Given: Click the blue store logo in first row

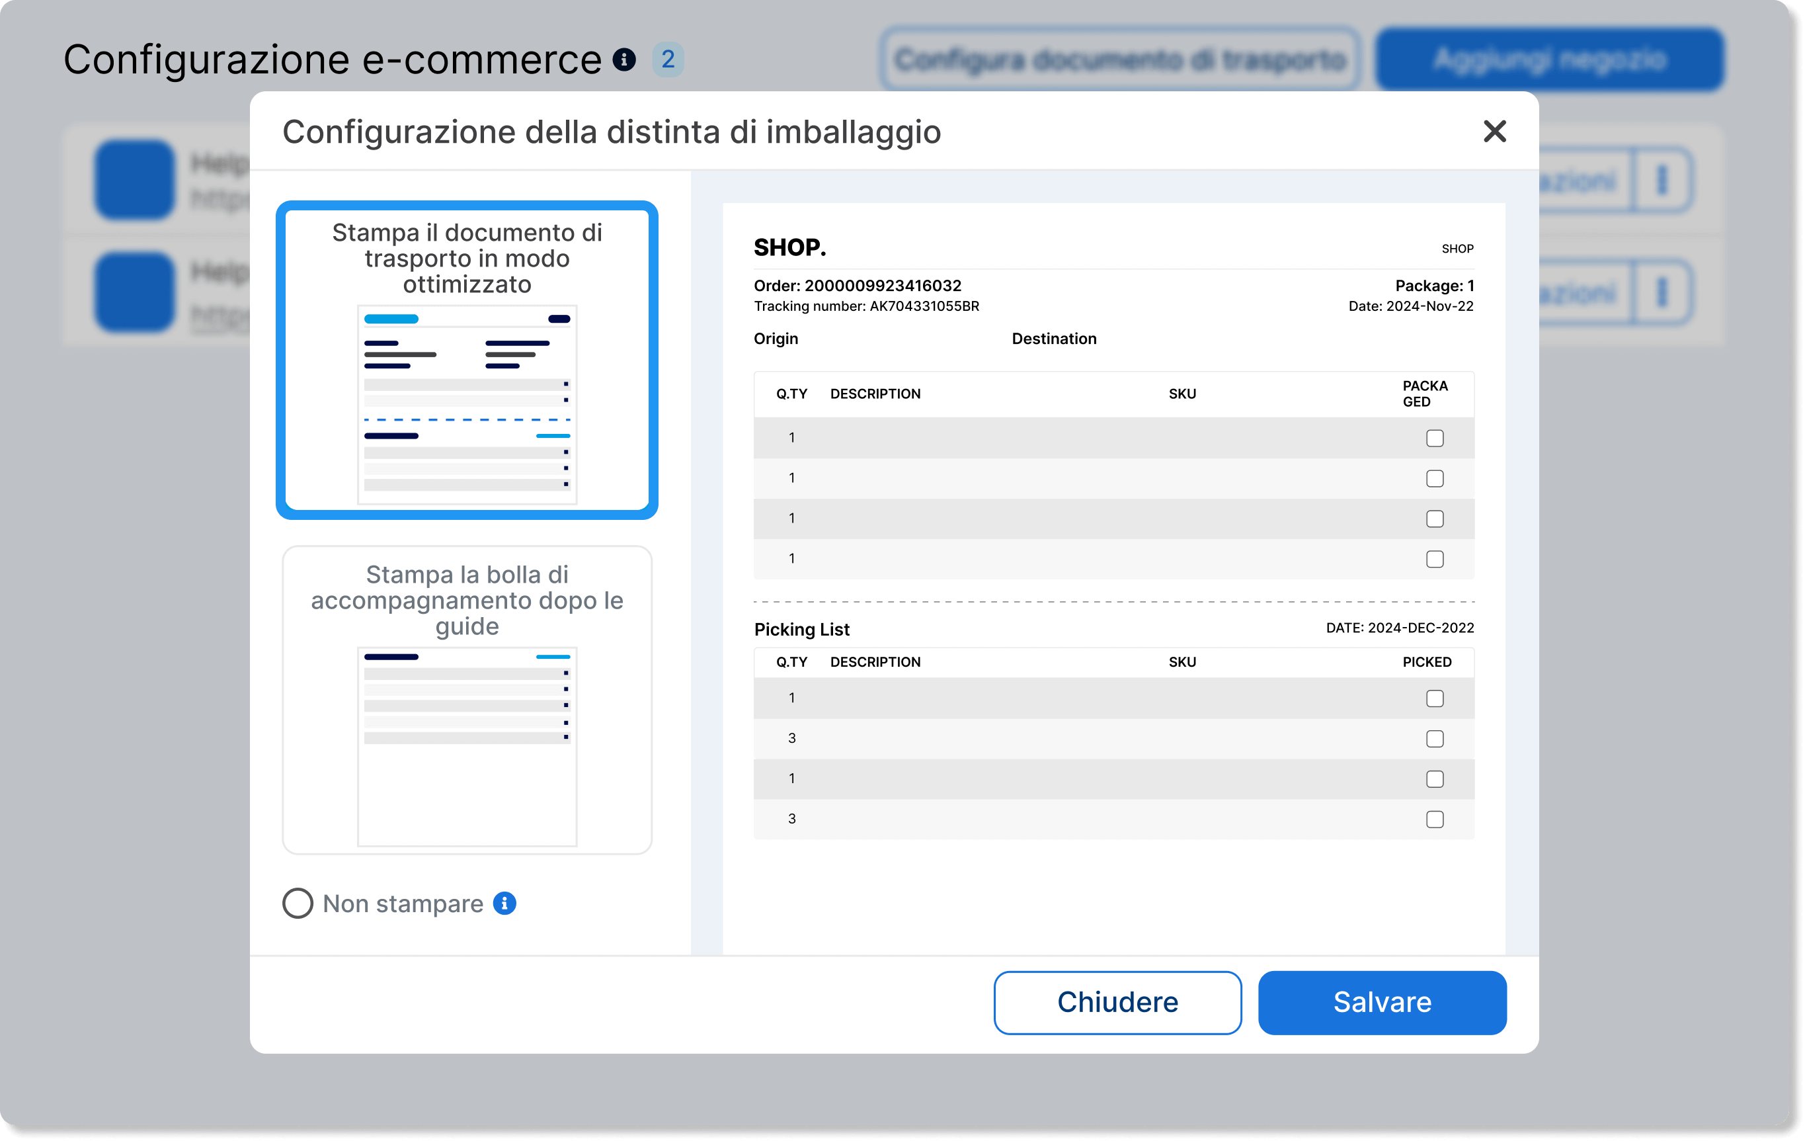Looking at the screenshot, I should tap(135, 180).
